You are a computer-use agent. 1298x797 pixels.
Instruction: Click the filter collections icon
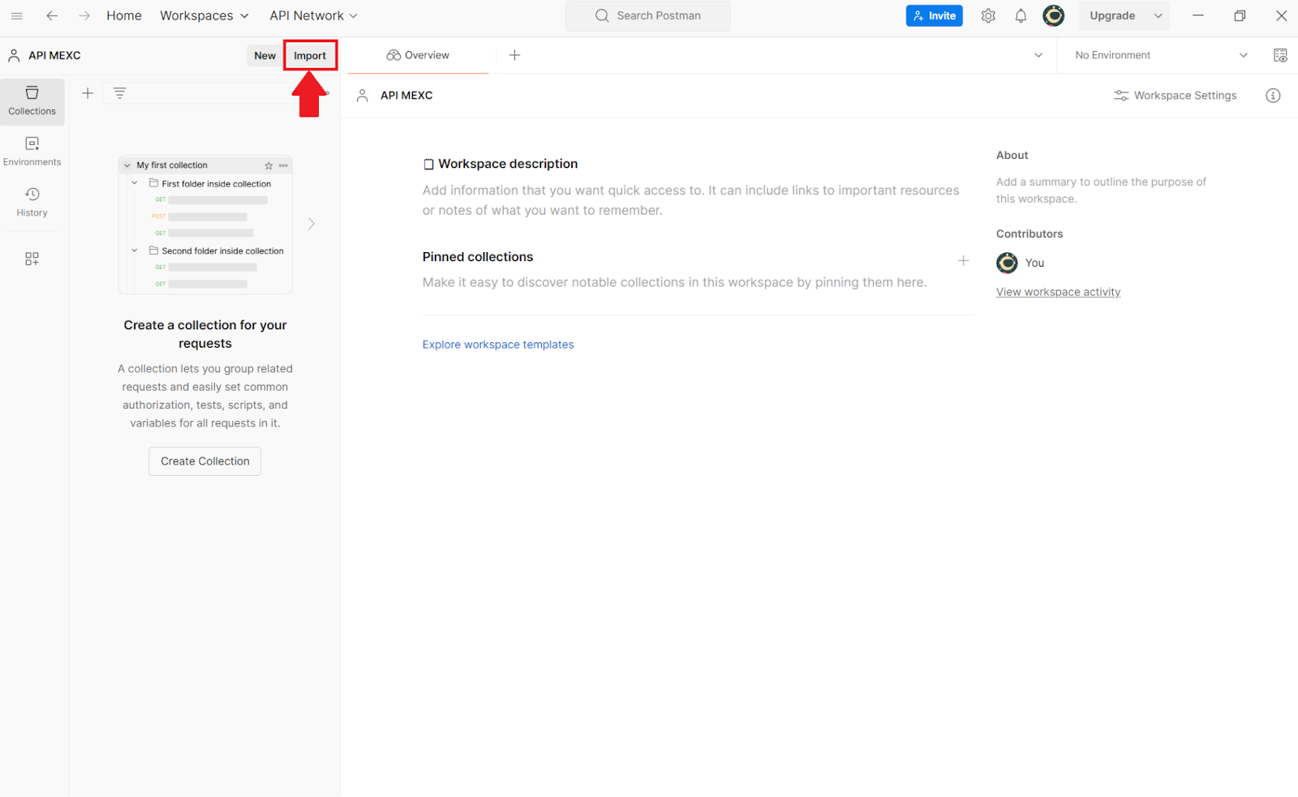[x=119, y=93]
